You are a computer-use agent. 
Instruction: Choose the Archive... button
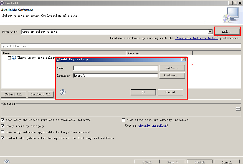[172, 76]
